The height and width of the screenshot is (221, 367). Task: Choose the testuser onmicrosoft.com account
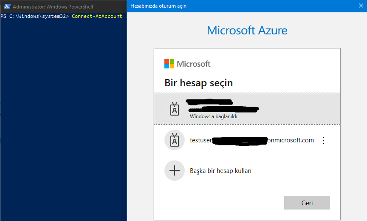coord(247,140)
